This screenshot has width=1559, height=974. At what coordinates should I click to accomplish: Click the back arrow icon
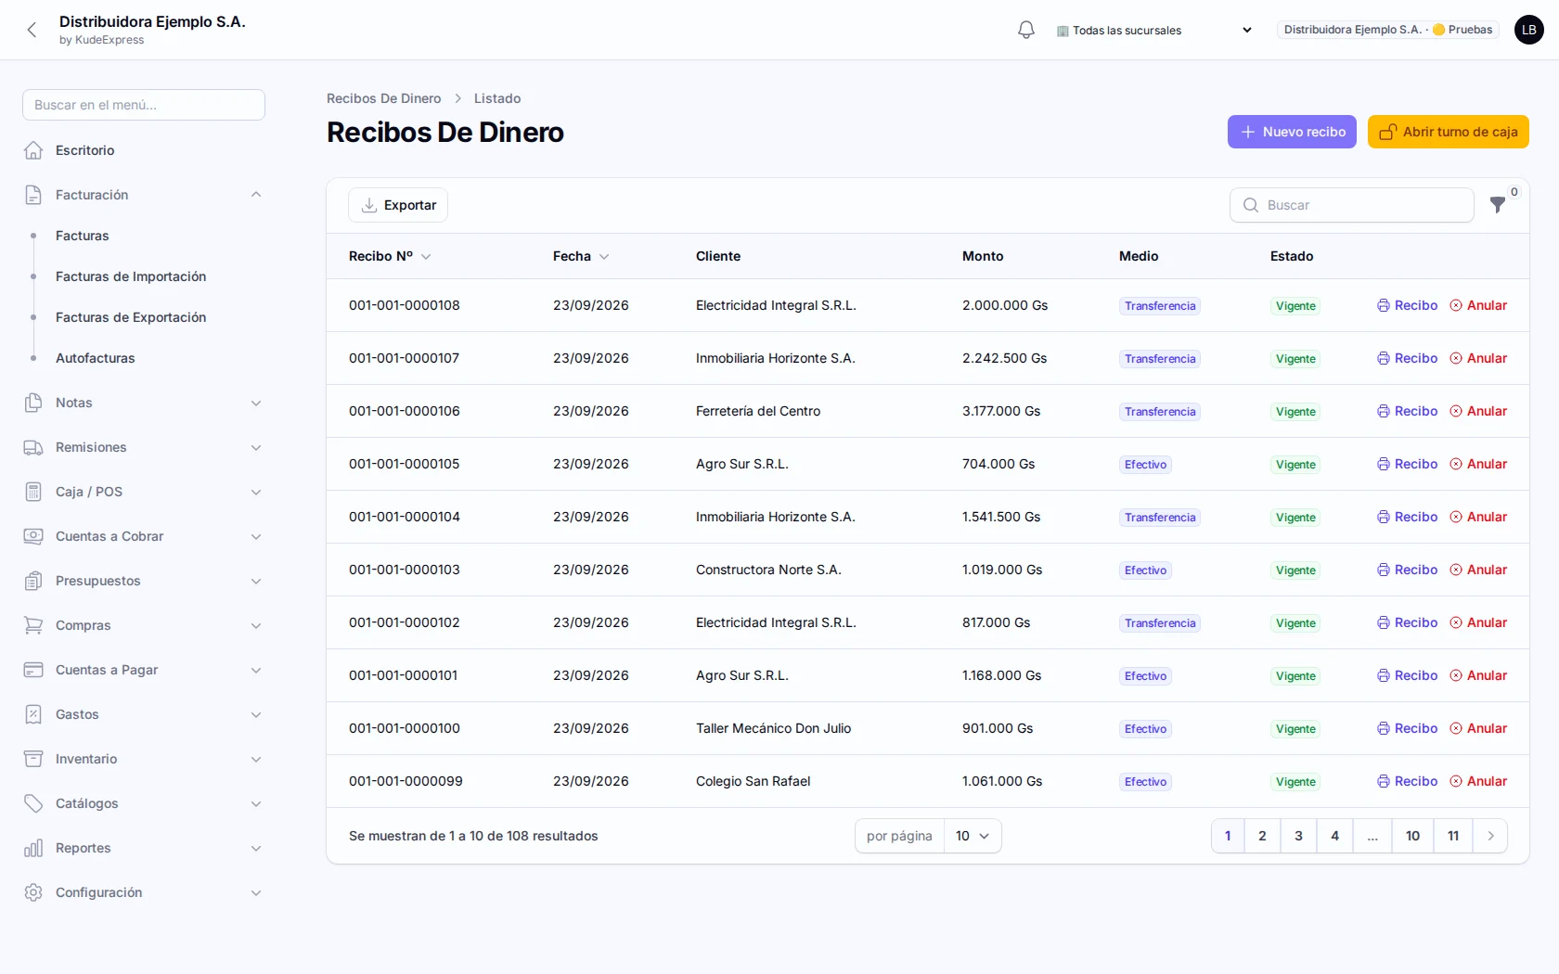(x=32, y=30)
